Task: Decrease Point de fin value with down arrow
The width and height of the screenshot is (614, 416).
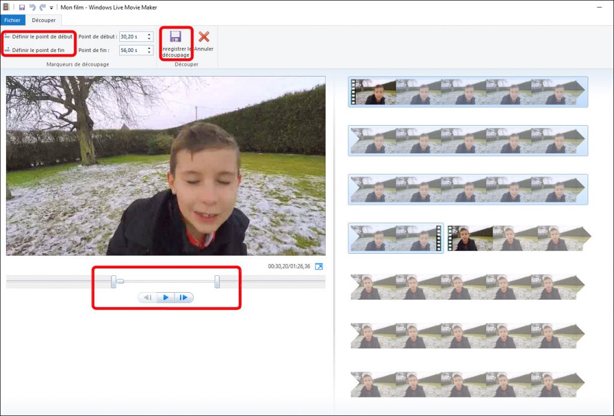Action: [149, 53]
